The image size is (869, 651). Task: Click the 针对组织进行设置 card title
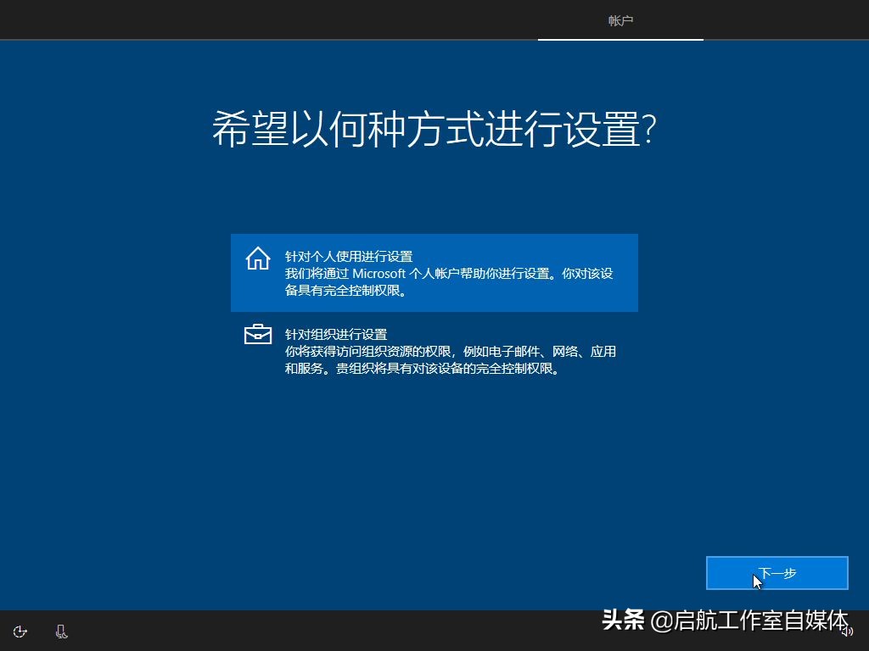(x=335, y=334)
